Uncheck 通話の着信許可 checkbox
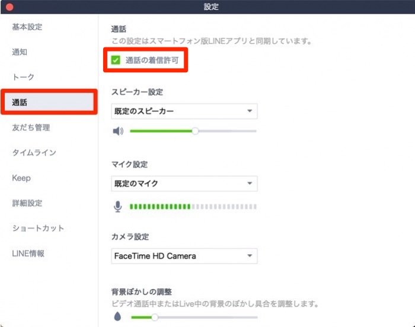Image resolution: width=415 pixels, height=327 pixels. [x=116, y=60]
